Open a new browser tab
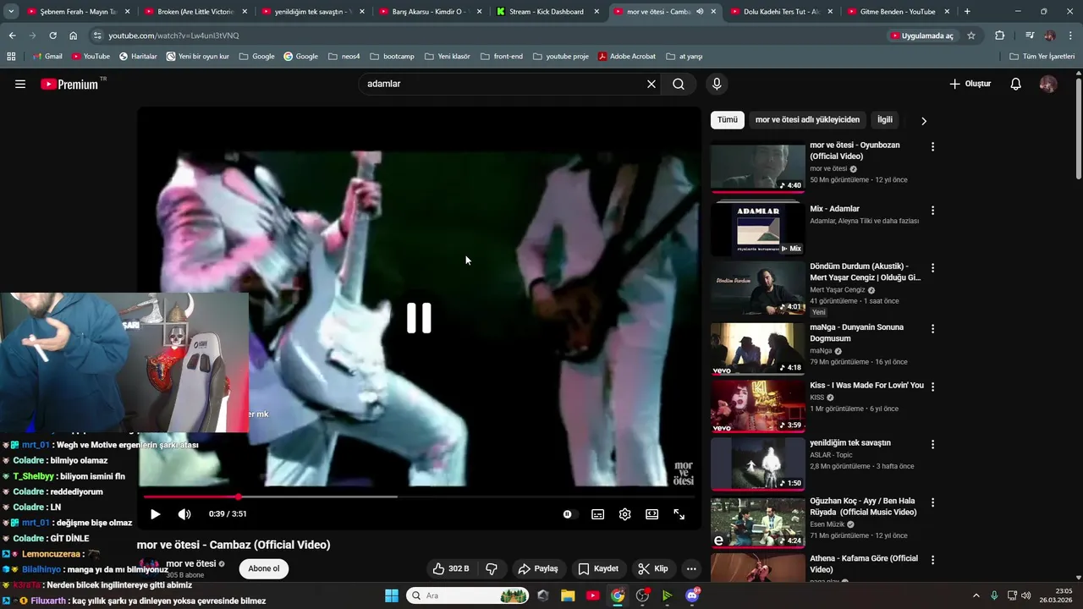Viewport: 1083px width, 609px height. [x=967, y=12]
